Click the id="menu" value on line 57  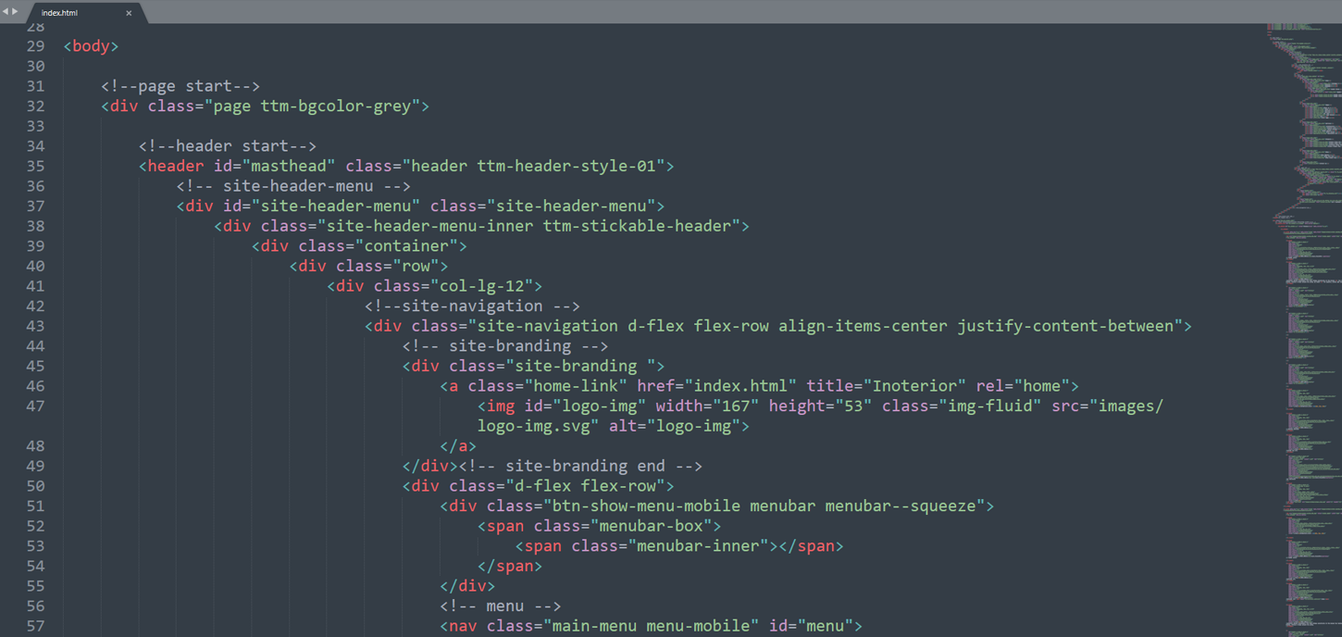pos(826,627)
